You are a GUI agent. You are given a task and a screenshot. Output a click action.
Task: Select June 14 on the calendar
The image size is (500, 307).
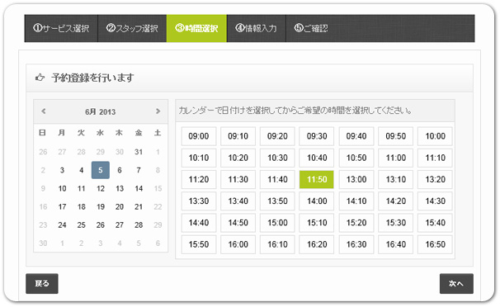[x=139, y=188]
